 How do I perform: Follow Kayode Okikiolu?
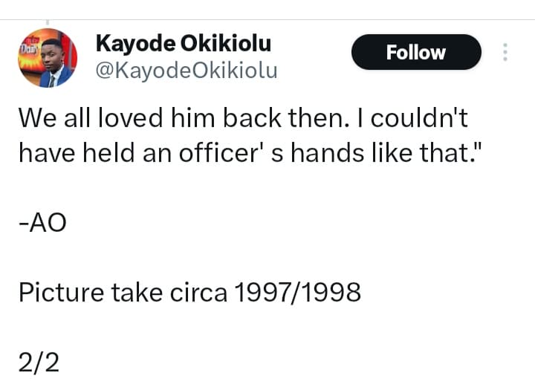pos(415,53)
